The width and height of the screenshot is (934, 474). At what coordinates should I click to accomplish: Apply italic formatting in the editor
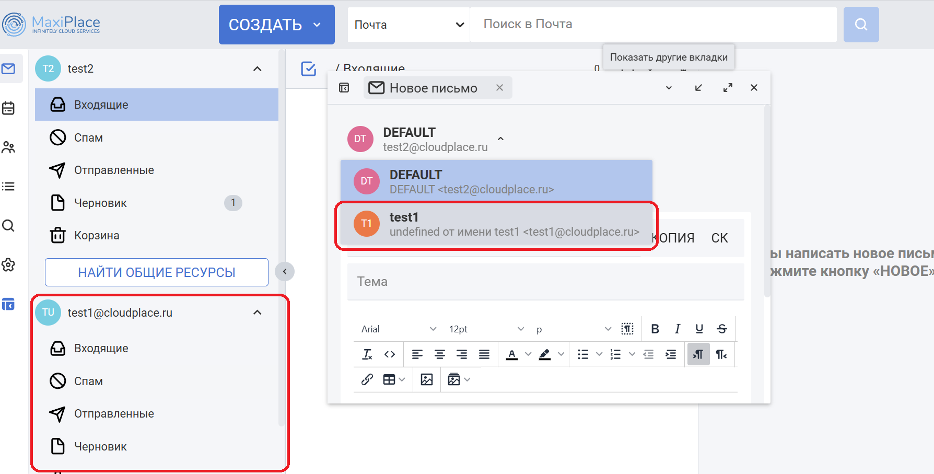677,329
